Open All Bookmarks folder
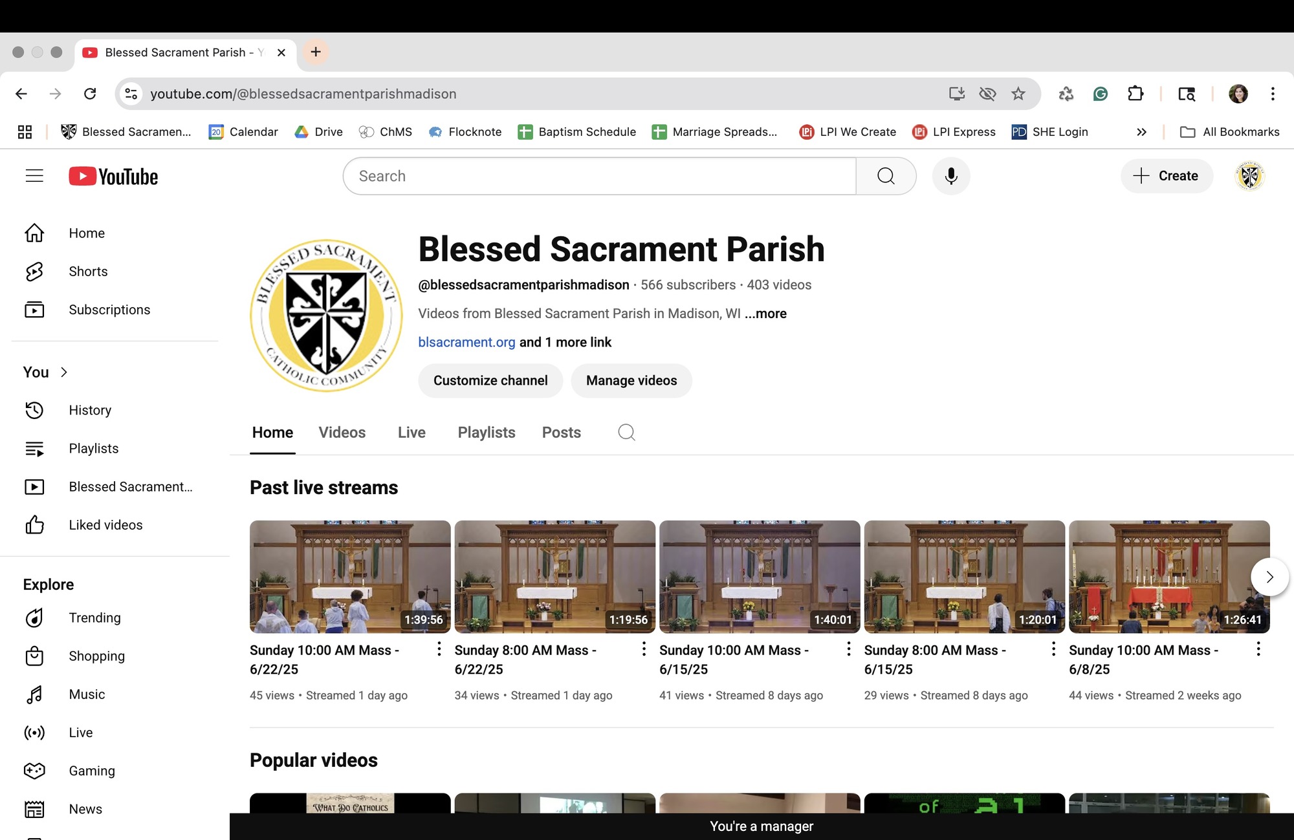Screen dimensions: 1294x840 coord(1230,132)
